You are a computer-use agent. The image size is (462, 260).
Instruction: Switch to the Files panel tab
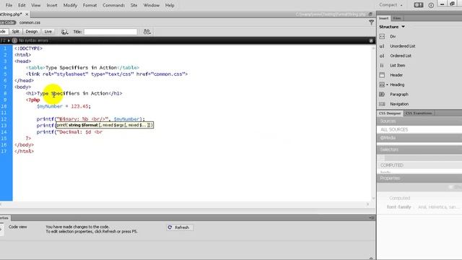click(397, 18)
